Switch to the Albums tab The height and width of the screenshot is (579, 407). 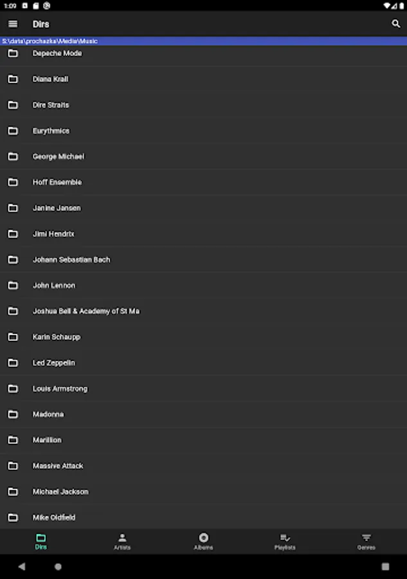click(x=203, y=542)
